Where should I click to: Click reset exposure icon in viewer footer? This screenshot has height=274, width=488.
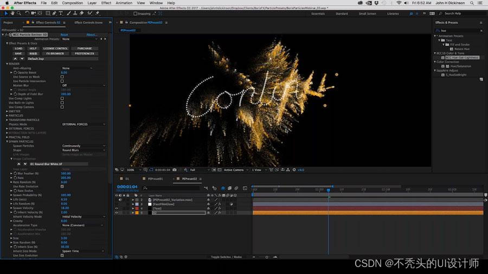tap(294, 170)
